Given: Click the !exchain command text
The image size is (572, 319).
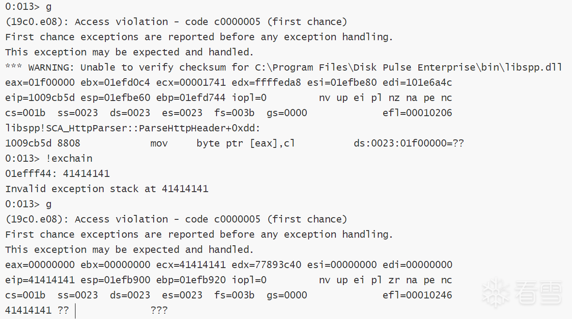Looking at the screenshot, I should tap(69, 158).
